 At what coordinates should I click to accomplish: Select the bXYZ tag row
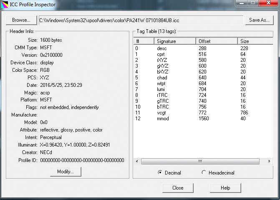tap(203, 72)
